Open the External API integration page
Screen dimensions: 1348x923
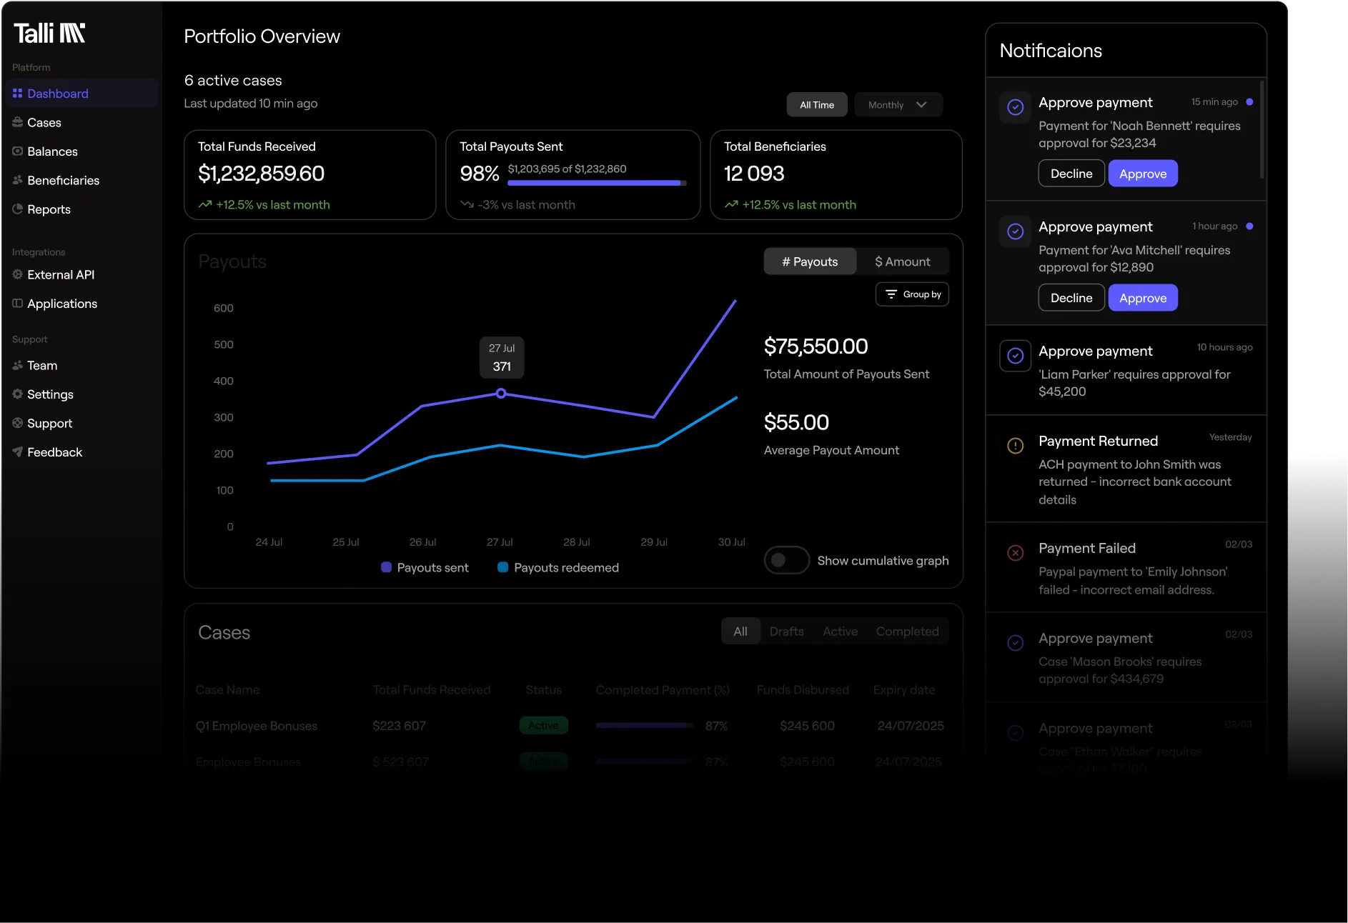click(61, 274)
